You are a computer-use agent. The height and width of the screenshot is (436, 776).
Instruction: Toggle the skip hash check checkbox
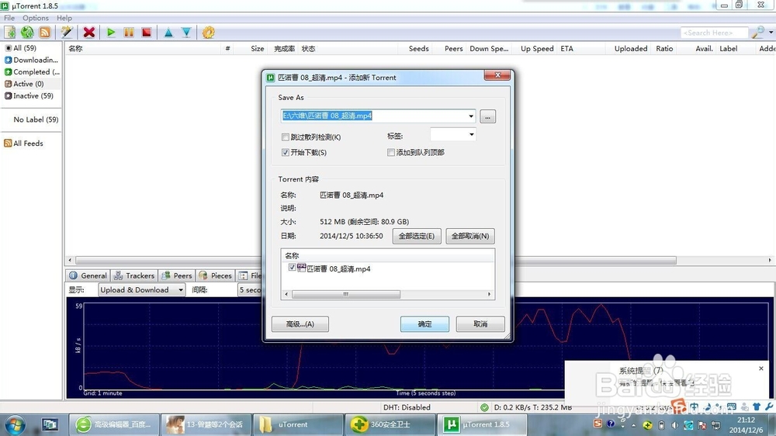[285, 137]
